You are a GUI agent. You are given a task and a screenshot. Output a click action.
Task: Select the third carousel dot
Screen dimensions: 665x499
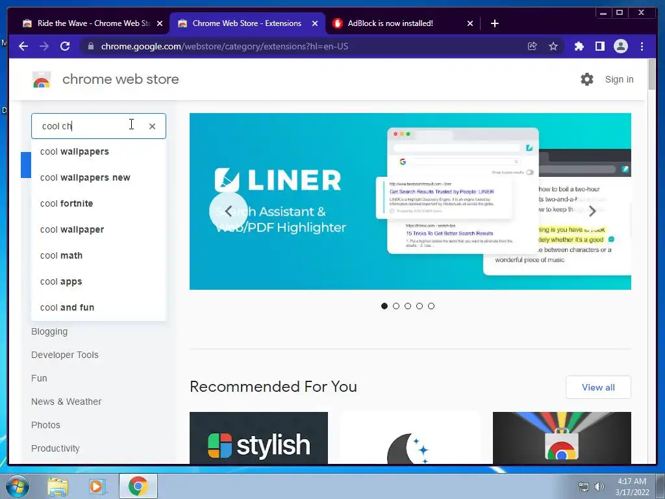(408, 306)
